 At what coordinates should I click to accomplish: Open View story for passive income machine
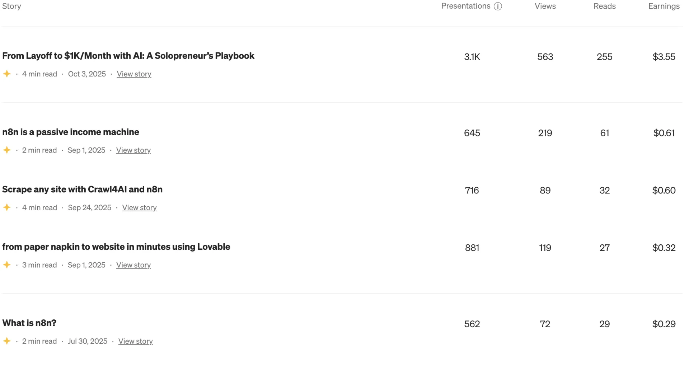pos(133,150)
